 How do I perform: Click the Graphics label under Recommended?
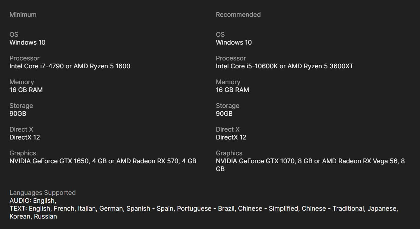pyautogui.click(x=229, y=153)
